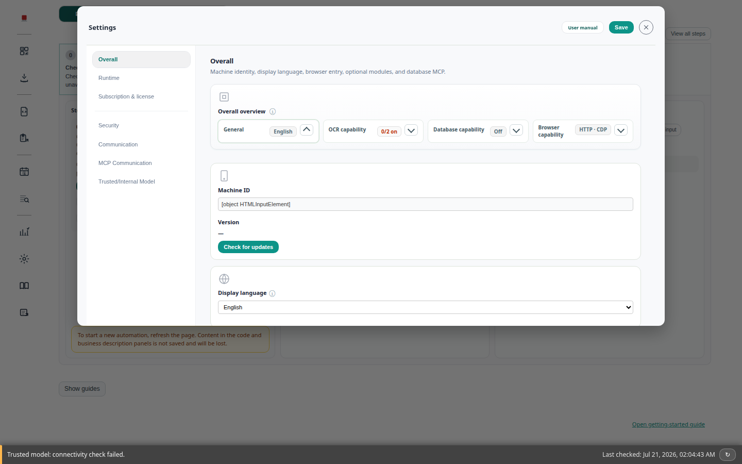Go to Security settings
Image resolution: width=742 pixels, height=464 pixels.
click(141, 125)
